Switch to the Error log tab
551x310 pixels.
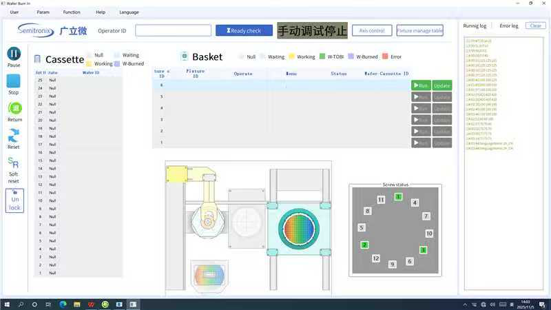[x=509, y=25]
